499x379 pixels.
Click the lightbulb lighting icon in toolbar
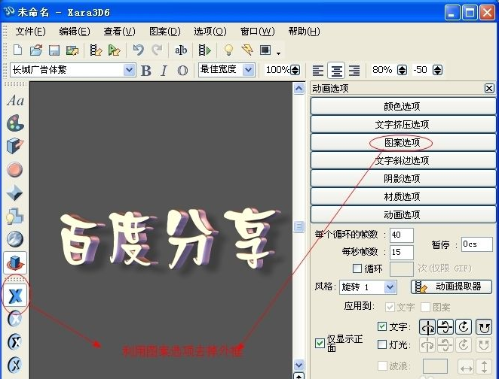[229, 50]
